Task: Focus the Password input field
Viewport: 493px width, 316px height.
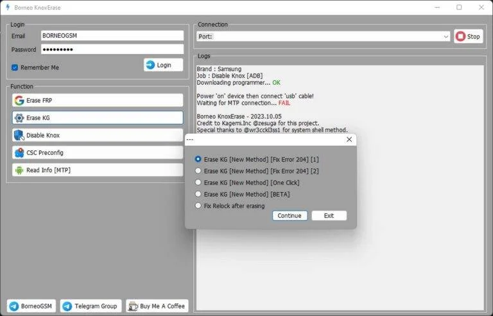Action: coord(112,49)
